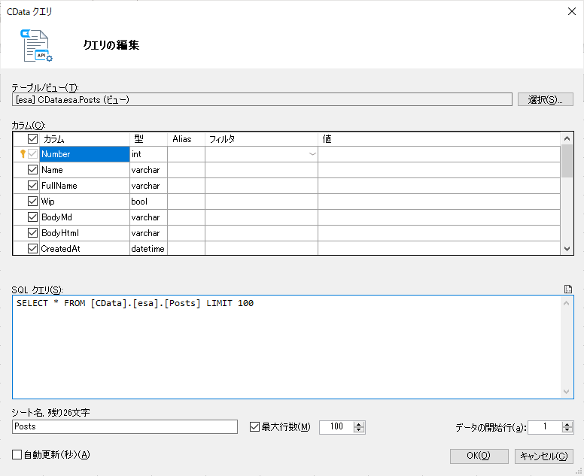Image resolution: width=584 pixels, height=476 pixels.
Task: Uncheck the BodyMd column checkbox
Action: [x=32, y=217]
